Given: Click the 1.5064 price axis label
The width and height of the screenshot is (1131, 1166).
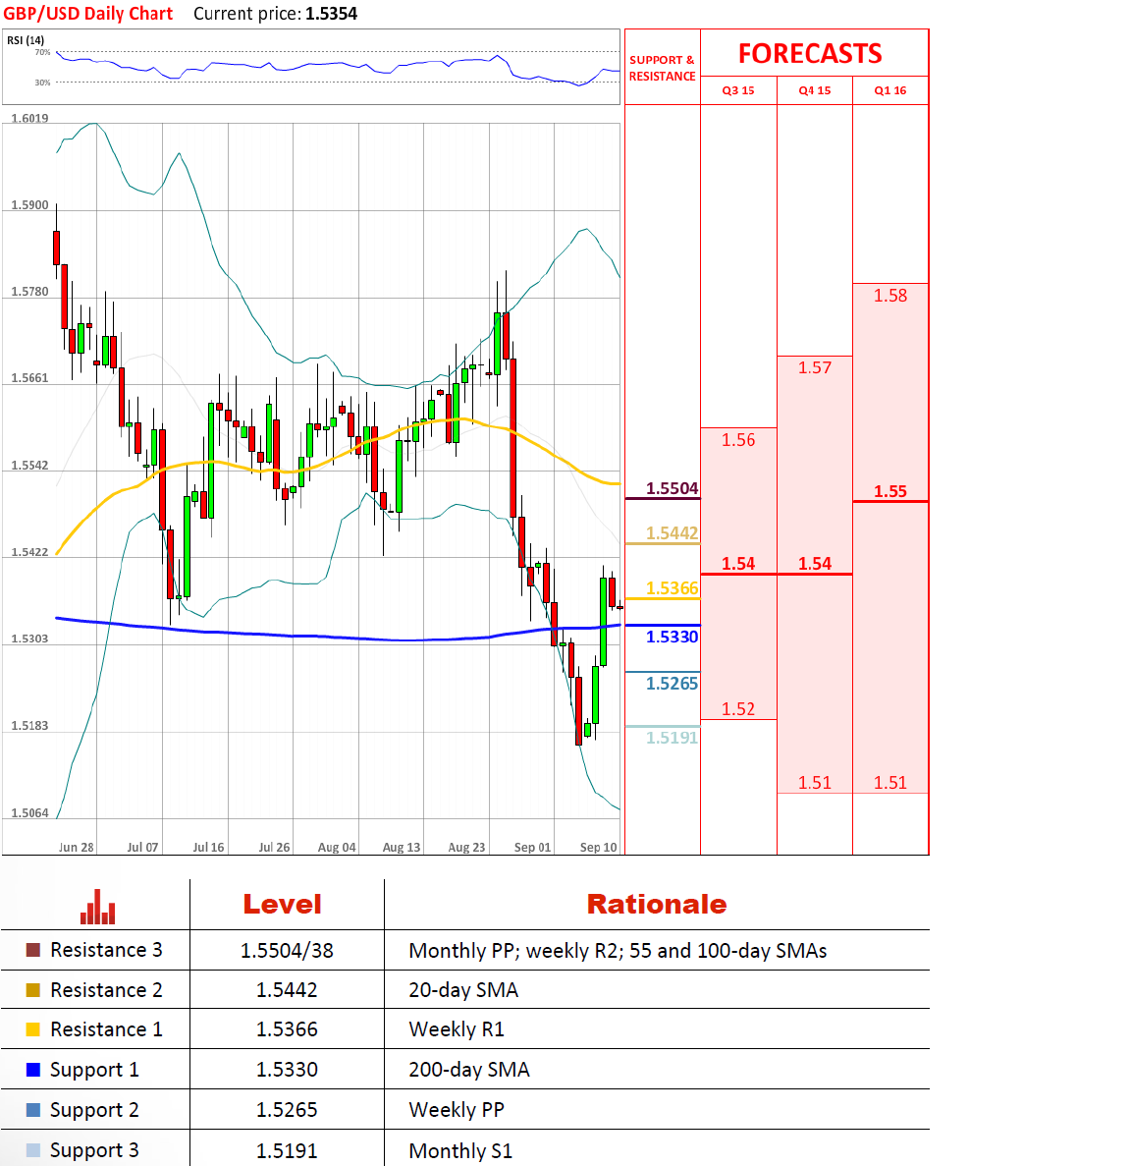Looking at the screenshot, I should click(29, 812).
